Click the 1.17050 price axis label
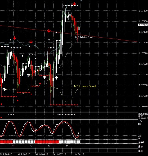 [143, 74]
